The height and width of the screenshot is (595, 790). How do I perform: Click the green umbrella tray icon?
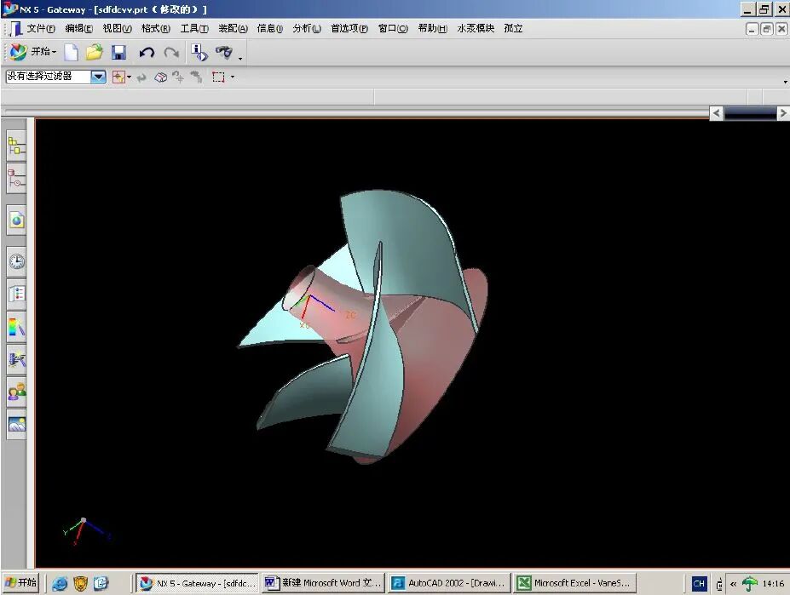point(750,584)
